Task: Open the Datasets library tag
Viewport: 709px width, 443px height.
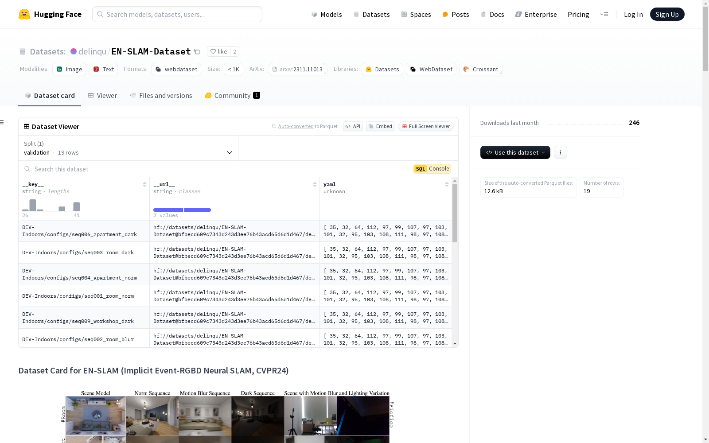Action: coord(382,69)
